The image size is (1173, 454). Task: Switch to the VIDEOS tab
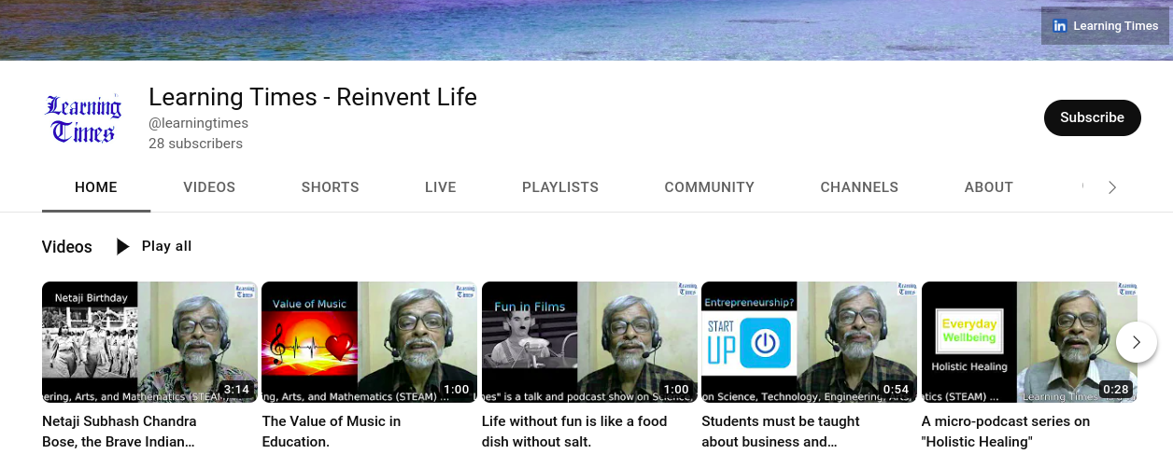[x=209, y=187]
